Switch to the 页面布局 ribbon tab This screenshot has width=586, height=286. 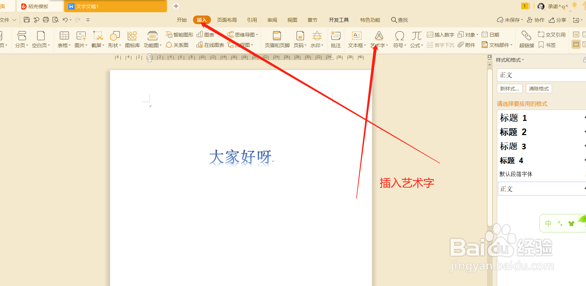click(227, 20)
